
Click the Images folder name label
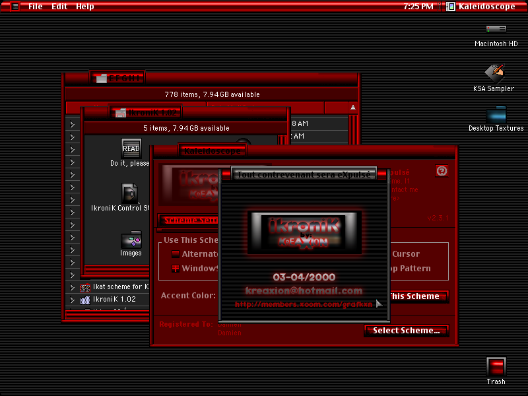[131, 253]
